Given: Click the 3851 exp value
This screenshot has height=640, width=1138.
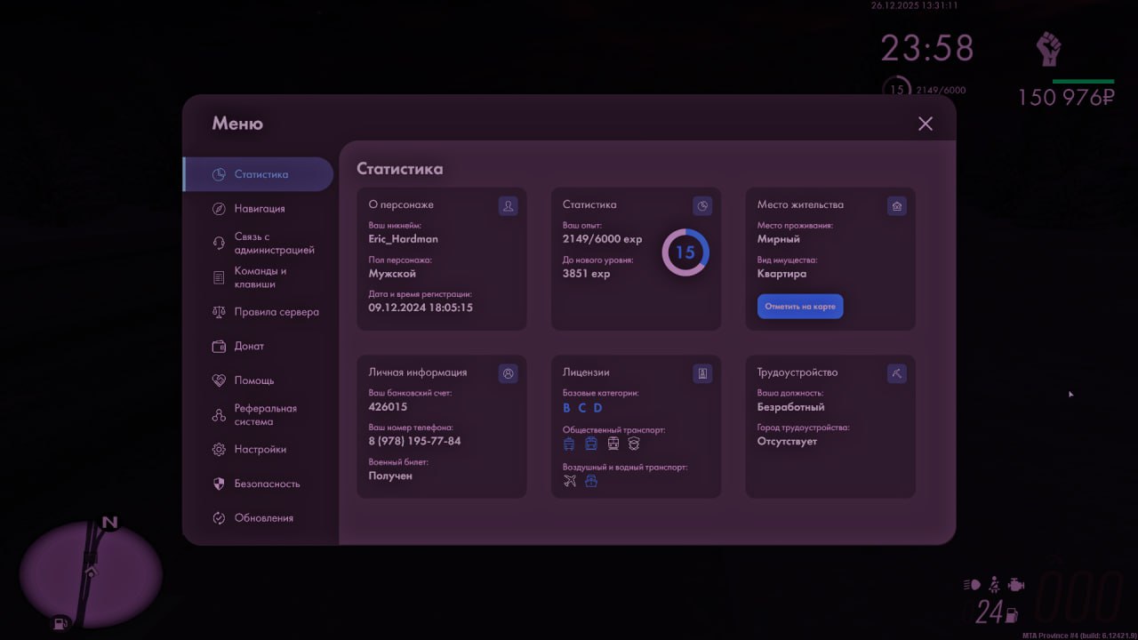Looking at the screenshot, I should pos(587,274).
